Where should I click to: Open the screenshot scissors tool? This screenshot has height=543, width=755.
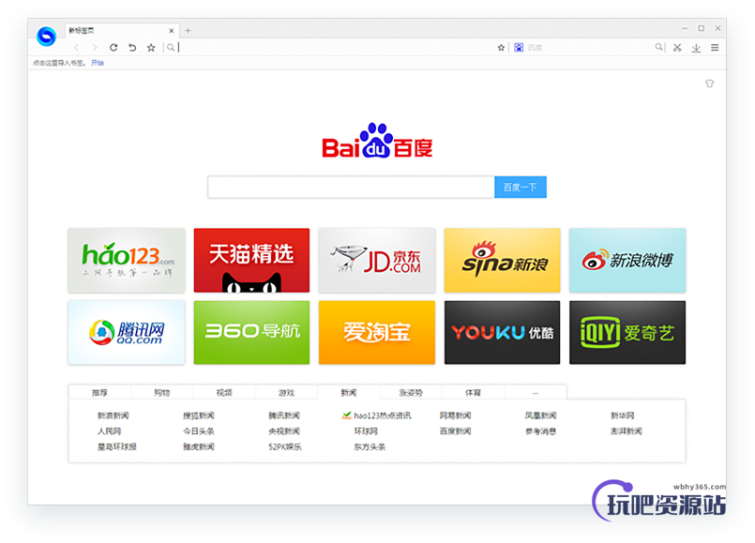point(677,47)
